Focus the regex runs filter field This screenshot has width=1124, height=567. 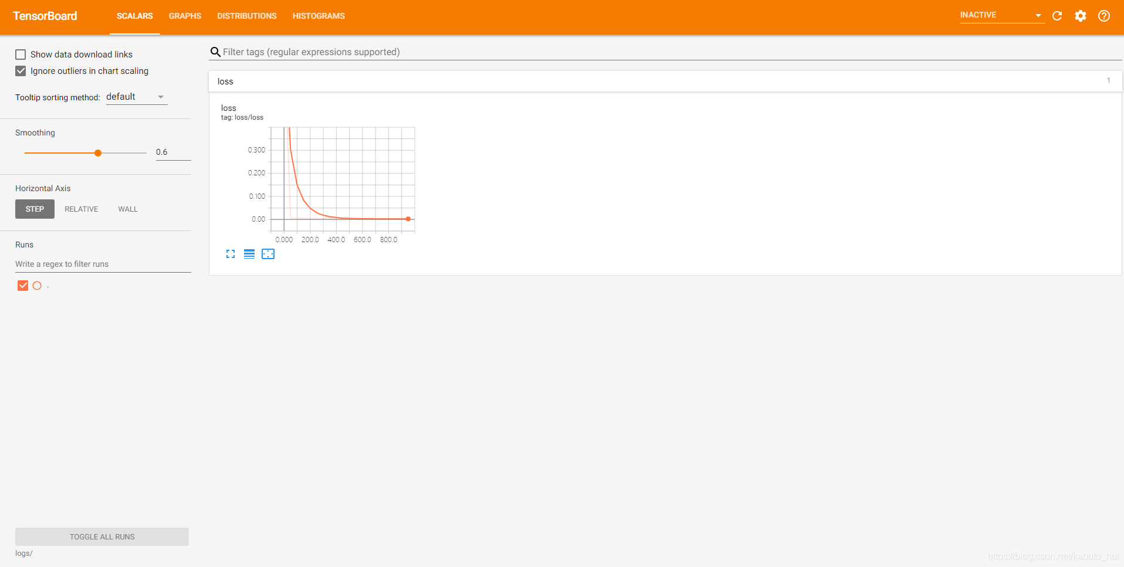click(x=103, y=264)
